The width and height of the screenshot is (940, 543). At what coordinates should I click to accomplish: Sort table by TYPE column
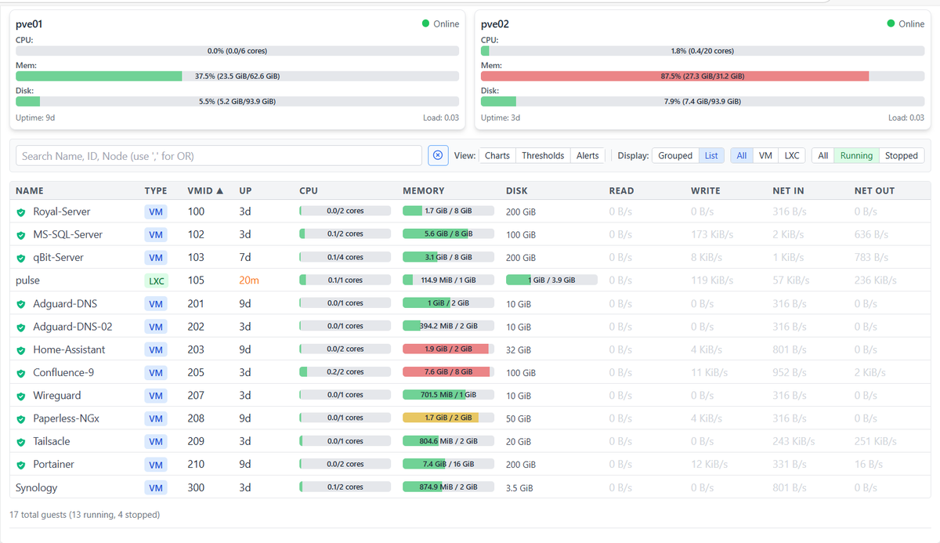[x=156, y=190]
